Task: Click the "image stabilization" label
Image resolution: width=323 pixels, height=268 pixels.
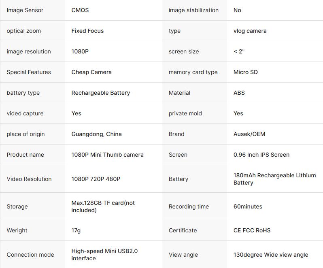Action: [193, 10]
